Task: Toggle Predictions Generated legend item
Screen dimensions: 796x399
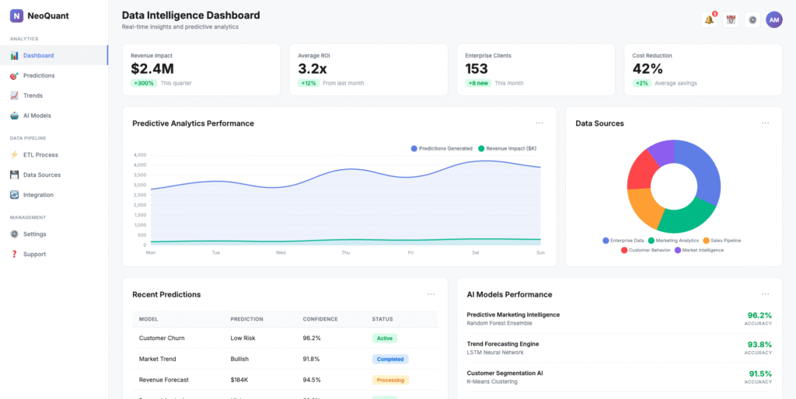Action: [440, 148]
